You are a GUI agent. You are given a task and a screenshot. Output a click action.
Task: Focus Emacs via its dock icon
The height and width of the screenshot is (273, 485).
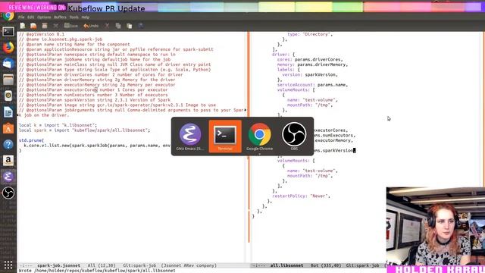tap(8, 177)
